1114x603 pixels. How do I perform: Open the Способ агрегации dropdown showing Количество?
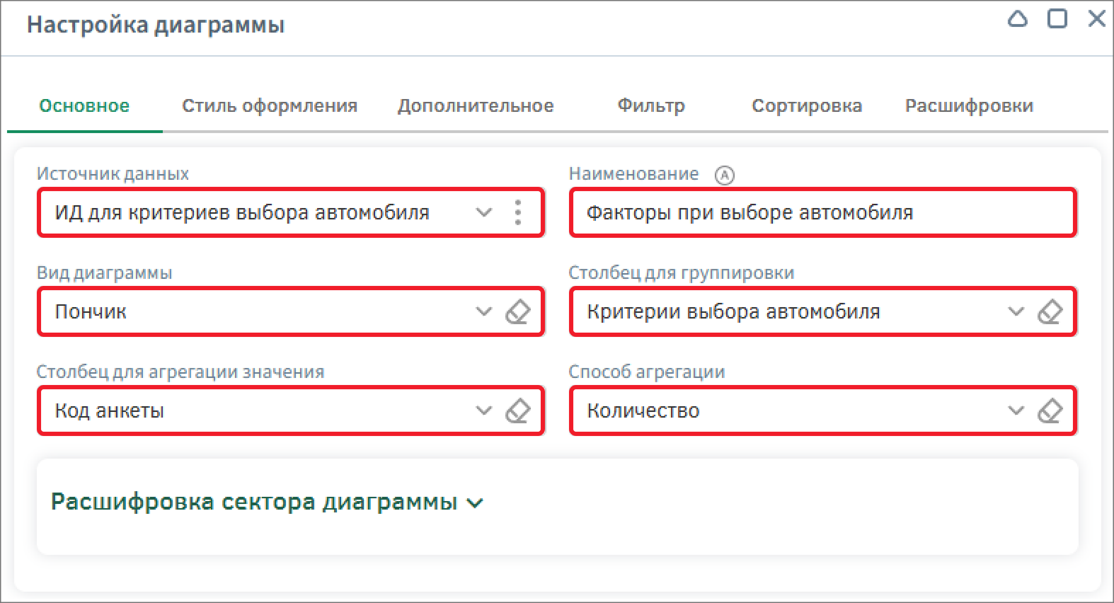coord(1016,410)
